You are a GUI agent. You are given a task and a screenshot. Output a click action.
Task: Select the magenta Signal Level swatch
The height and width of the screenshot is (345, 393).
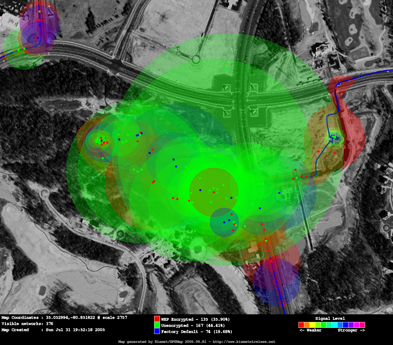pyautogui.click(x=356, y=325)
